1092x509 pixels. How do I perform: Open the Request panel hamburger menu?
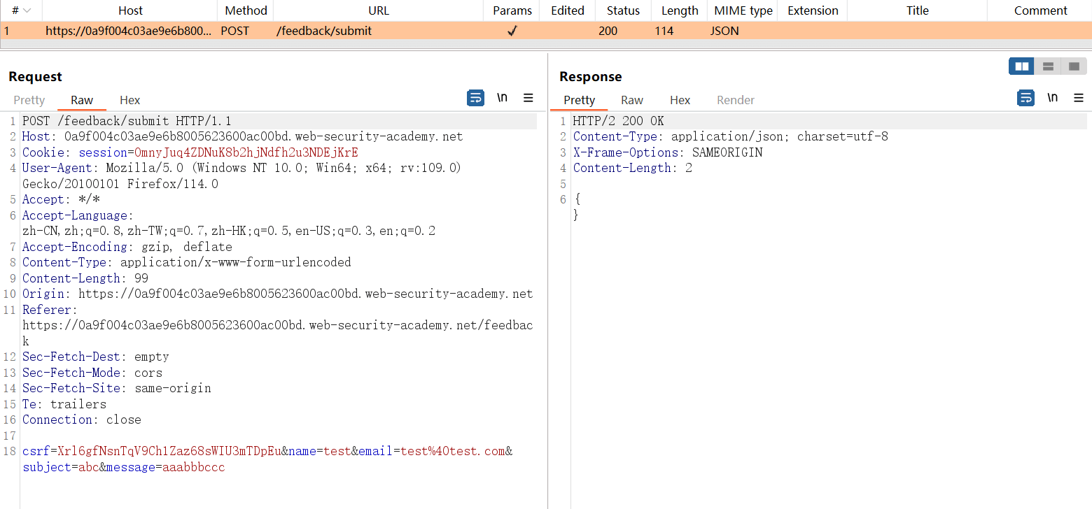coord(528,98)
